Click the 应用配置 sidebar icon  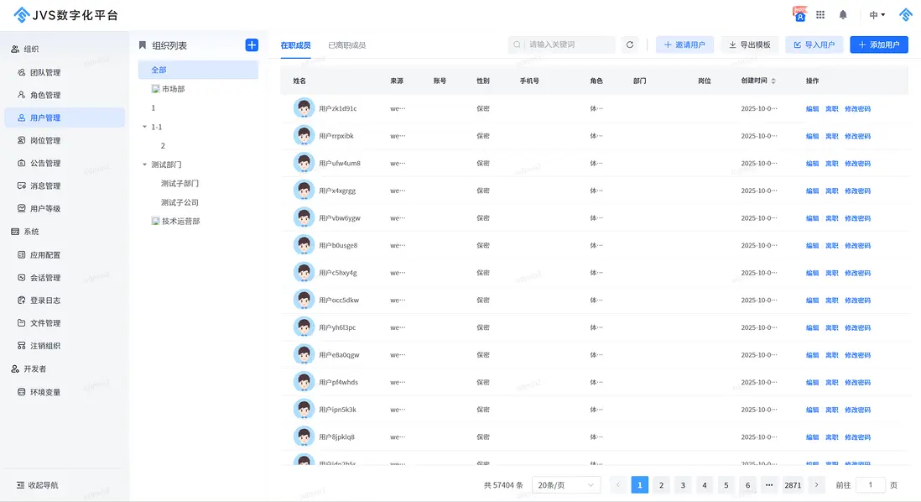[21, 255]
